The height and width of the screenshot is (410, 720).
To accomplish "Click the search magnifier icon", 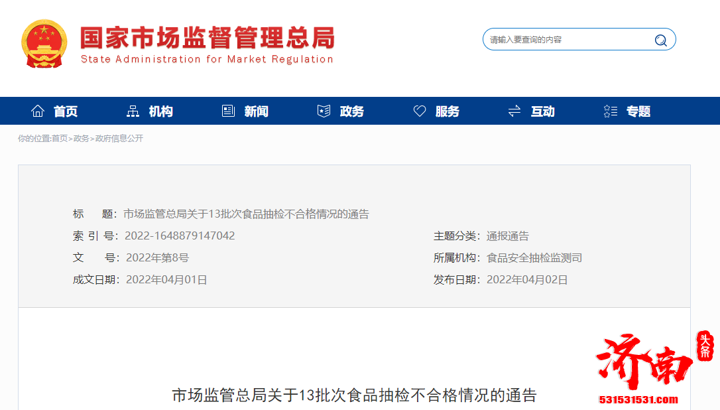I will point(660,40).
